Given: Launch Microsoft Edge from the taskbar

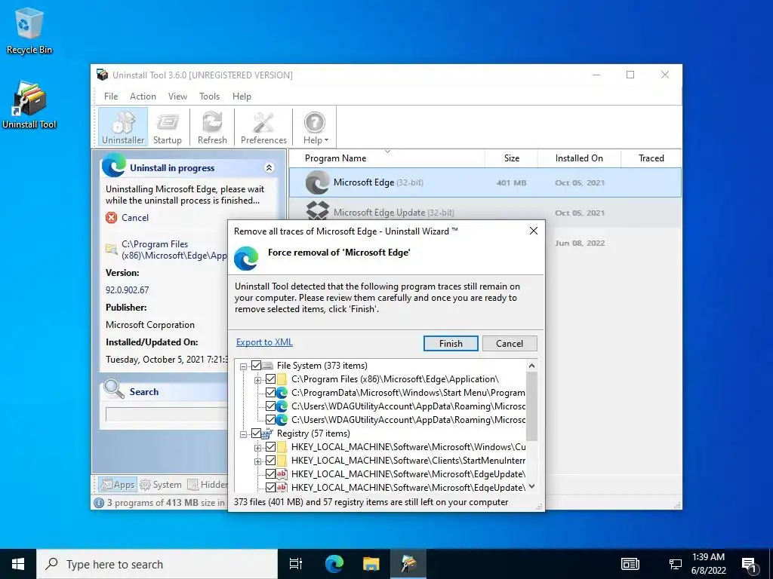Looking at the screenshot, I should pos(334,564).
